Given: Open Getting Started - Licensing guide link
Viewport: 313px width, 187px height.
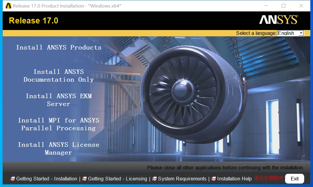Looking at the screenshot, I should coord(117,179).
